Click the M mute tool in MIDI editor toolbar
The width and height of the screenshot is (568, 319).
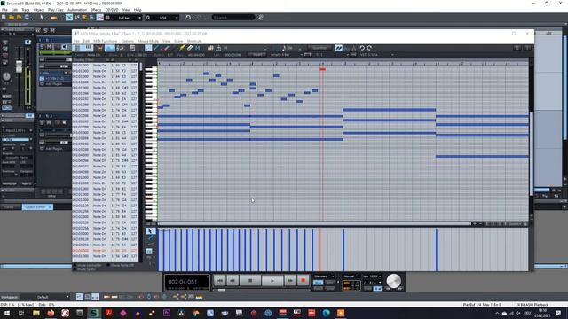pyautogui.click(x=198, y=48)
